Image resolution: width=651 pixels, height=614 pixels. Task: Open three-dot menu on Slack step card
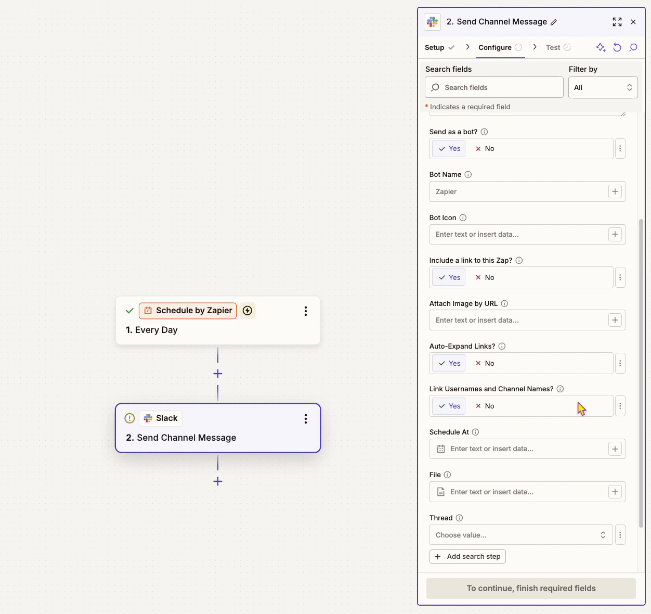point(306,419)
